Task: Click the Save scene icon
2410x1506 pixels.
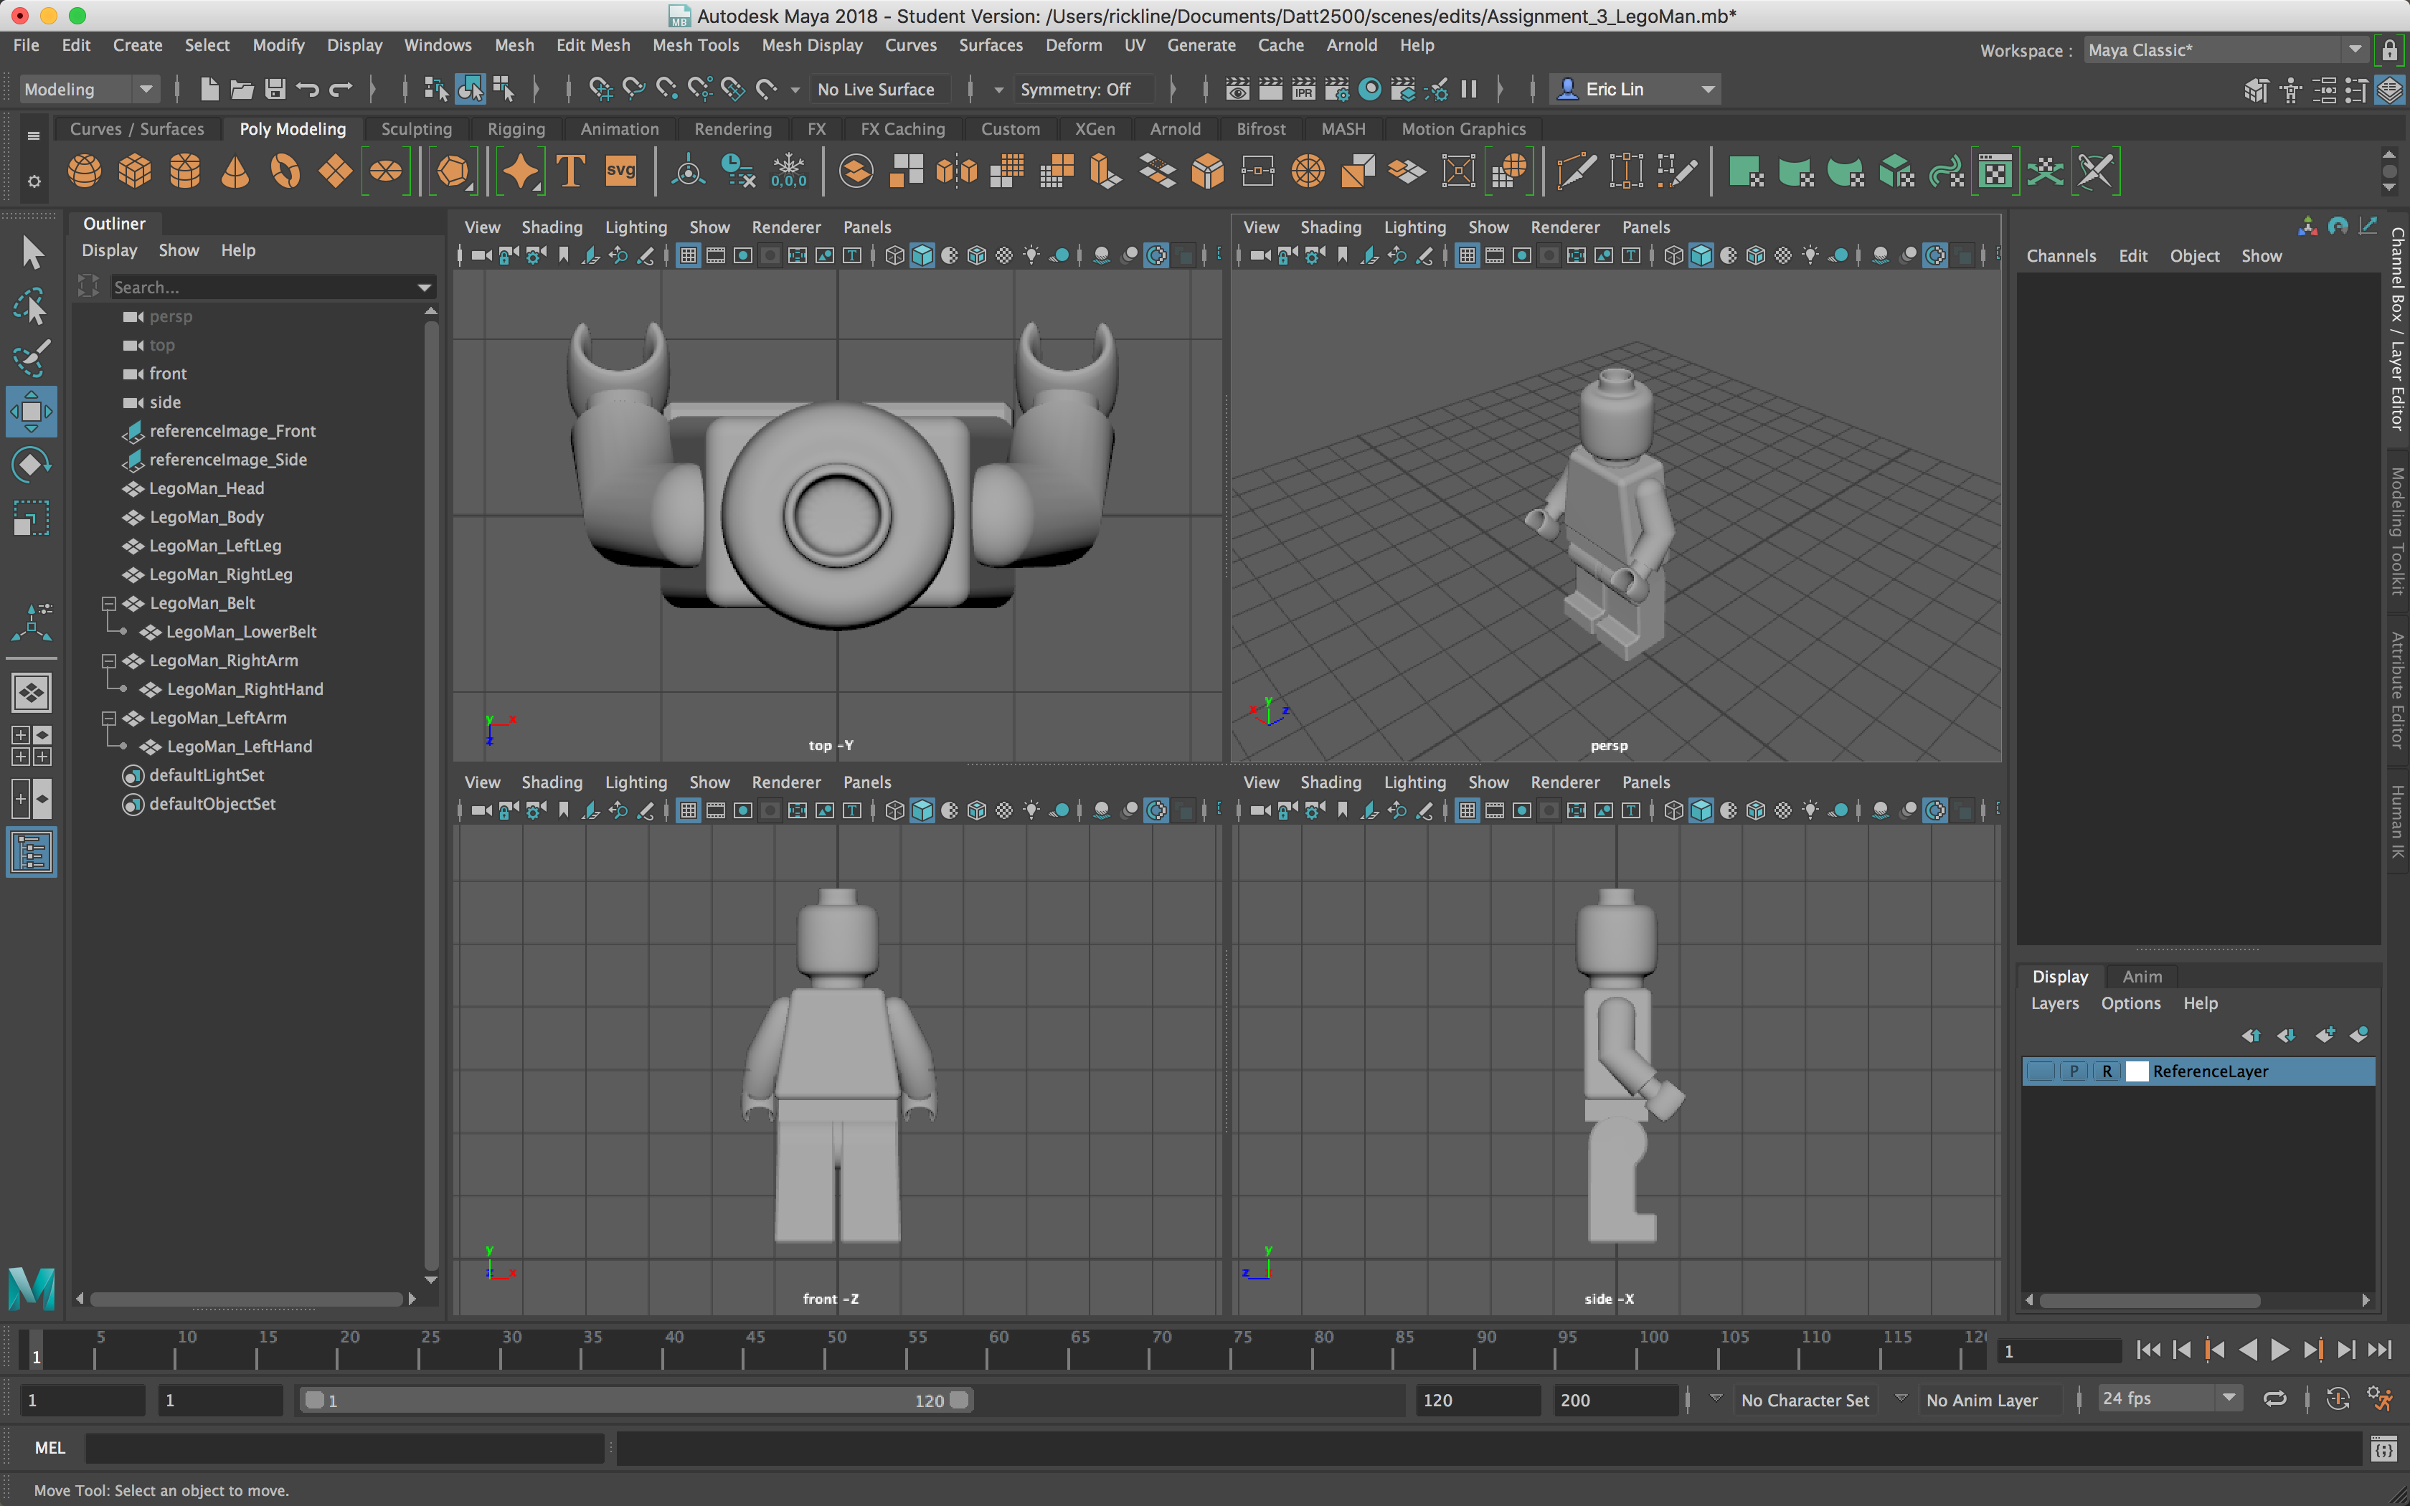Action: [x=275, y=90]
